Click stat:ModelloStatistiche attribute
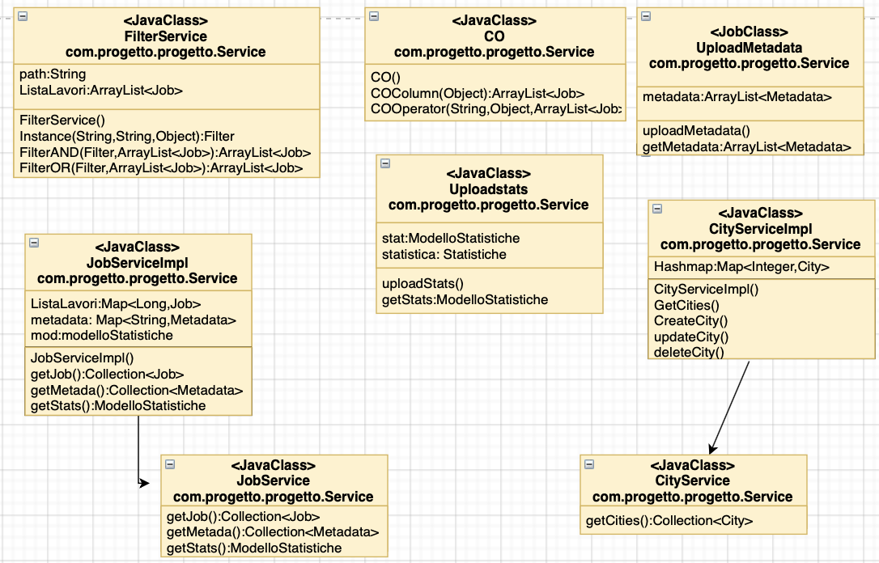 pyautogui.click(x=451, y=238)
